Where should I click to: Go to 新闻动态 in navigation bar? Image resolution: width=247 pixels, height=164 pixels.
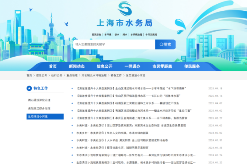point(76,66)
